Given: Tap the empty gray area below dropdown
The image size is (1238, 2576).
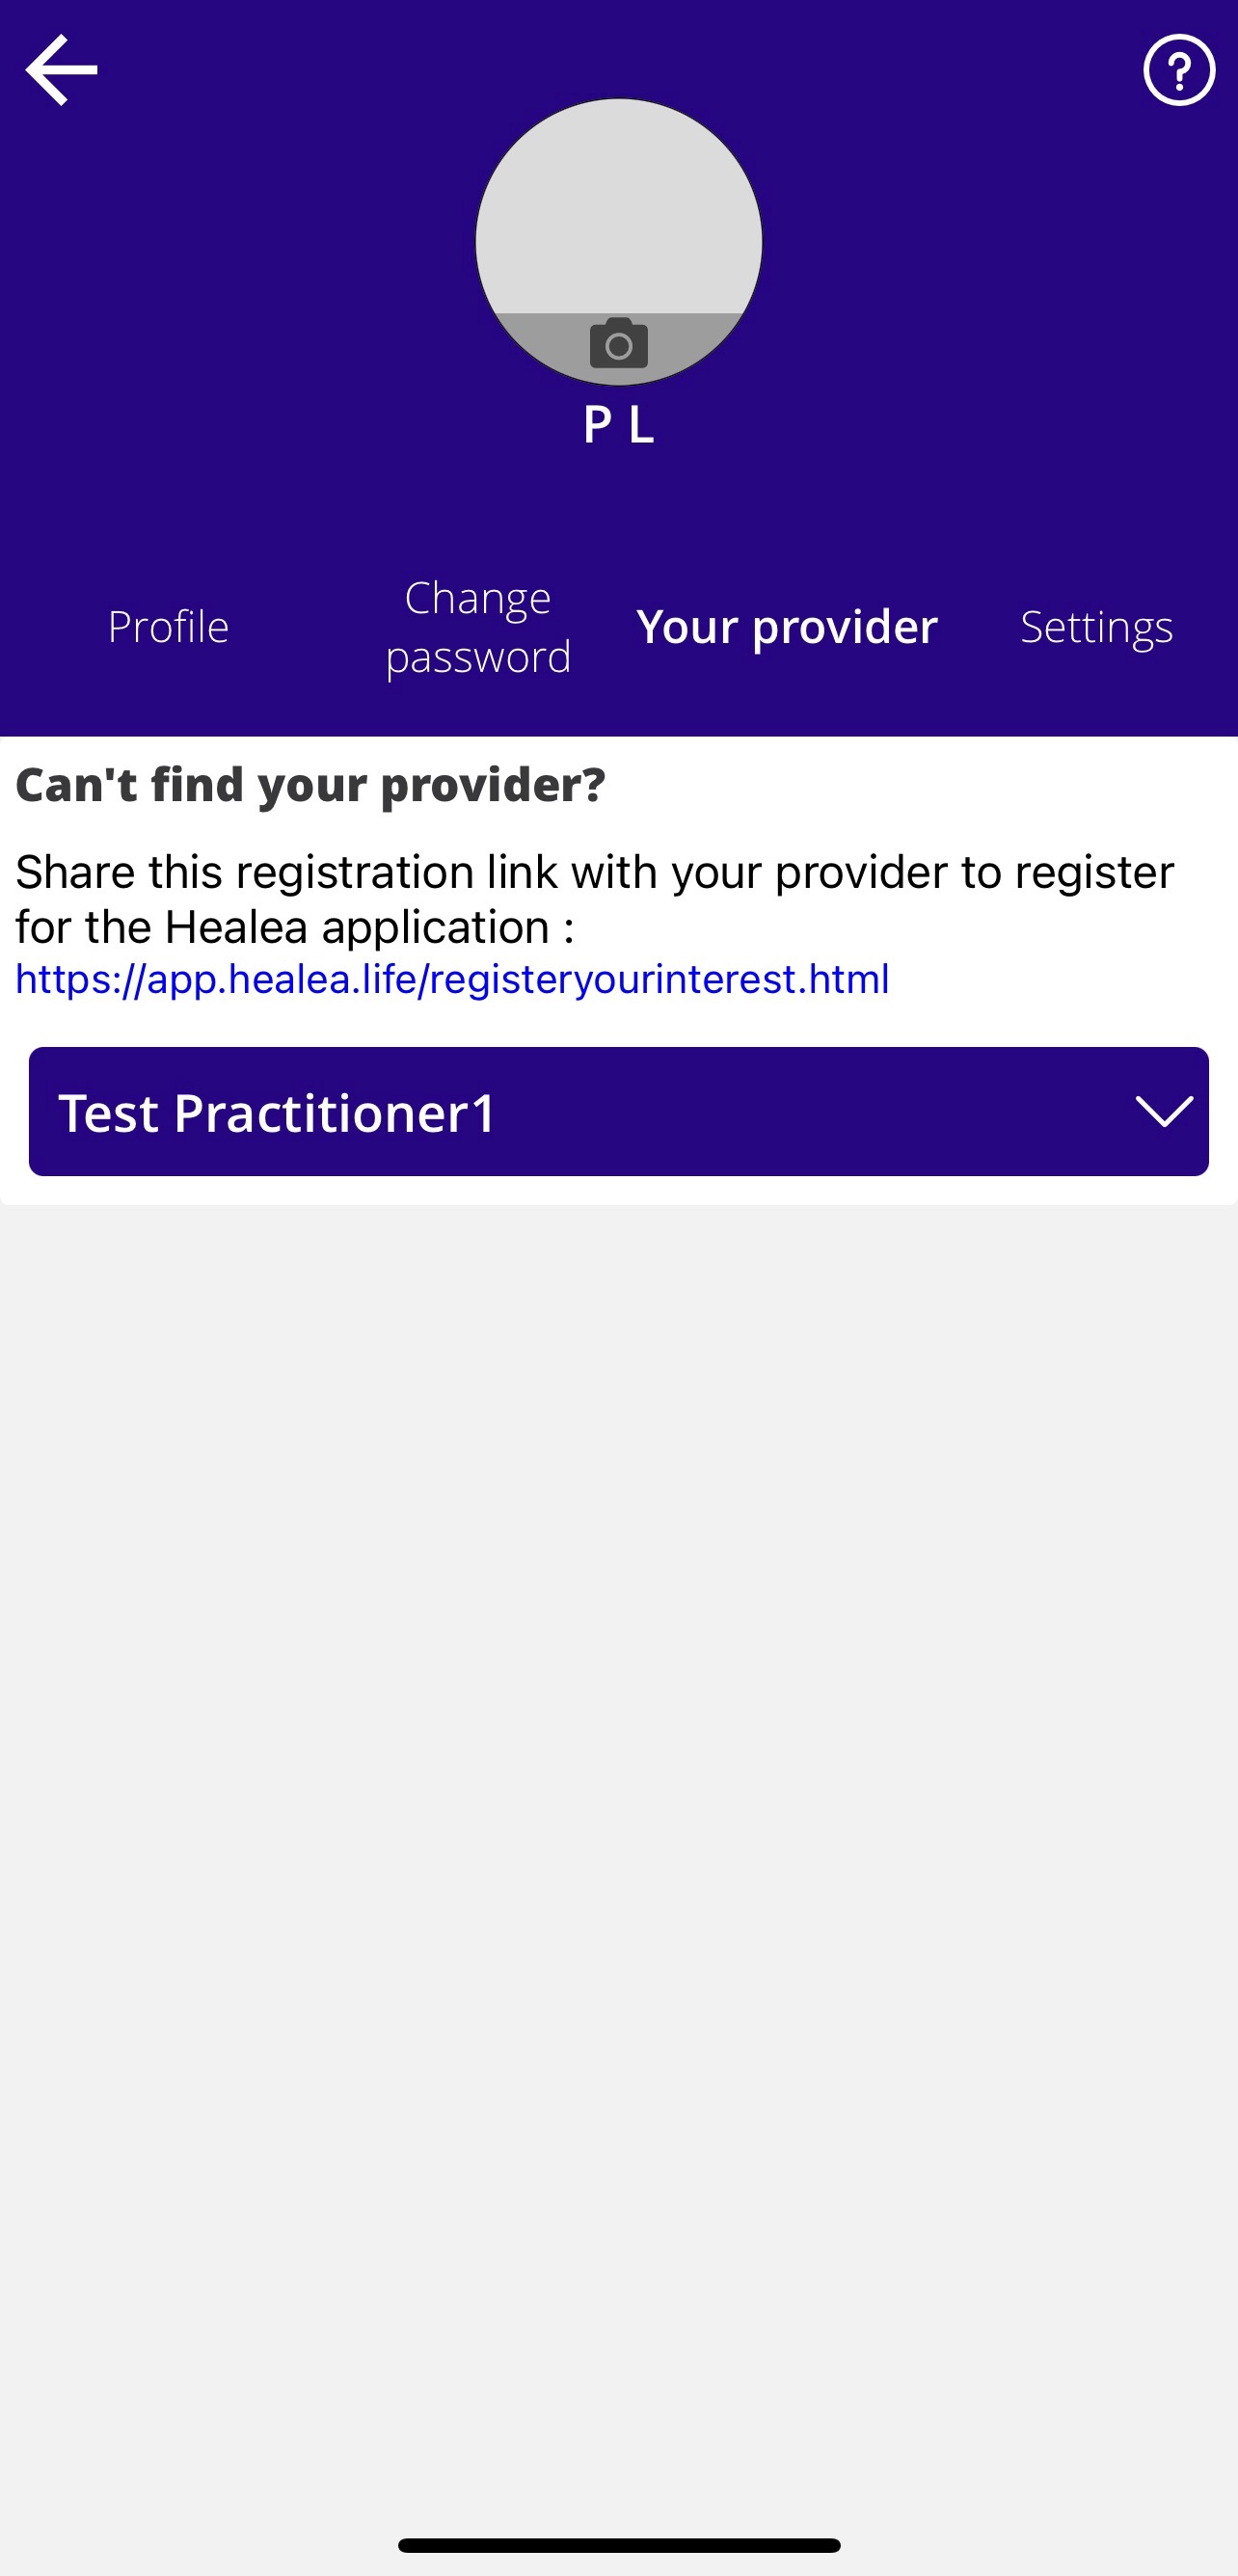Looking at the screenshot, I should (619, 1800).
